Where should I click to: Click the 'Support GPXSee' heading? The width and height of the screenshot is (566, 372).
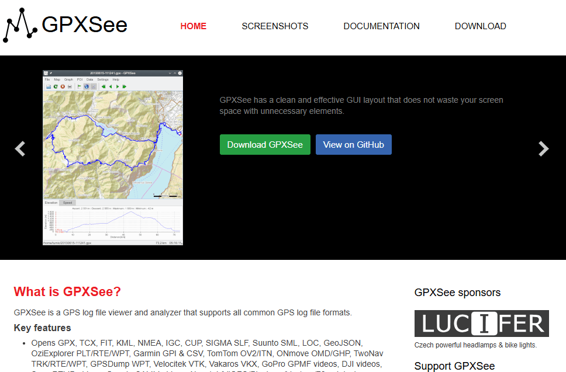pos(454,366)
